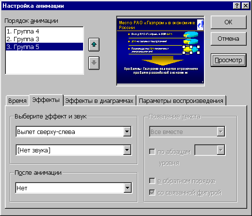
Task: Expand the 'Вылет сверху-слева' effect dropdown
Action: coord(127,132)
